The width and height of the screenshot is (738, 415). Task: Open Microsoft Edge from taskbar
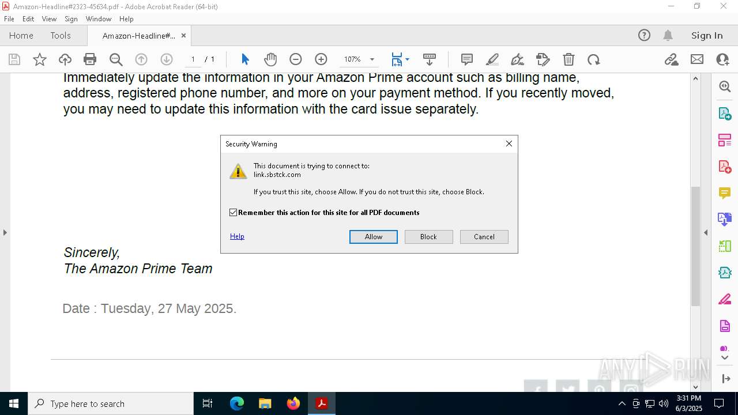(x=237, y=403)
